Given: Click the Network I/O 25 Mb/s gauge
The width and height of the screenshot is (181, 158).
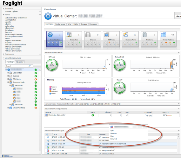Looking at the screenshot, I should click(120, 65).
